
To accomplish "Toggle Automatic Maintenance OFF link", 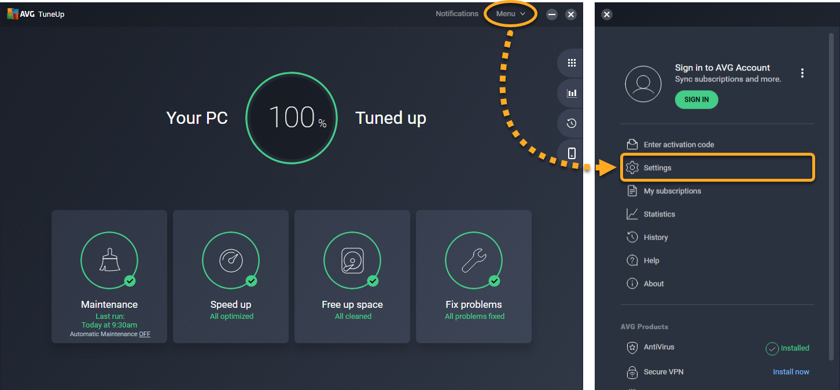I will [x=145, y=334].
